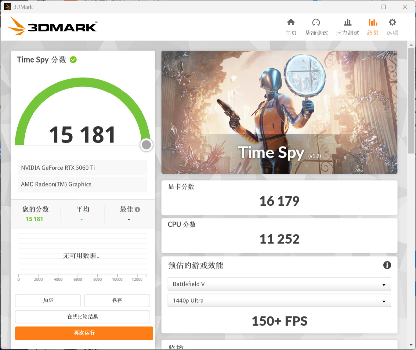Open the Options gear icon

click(392, 22)
